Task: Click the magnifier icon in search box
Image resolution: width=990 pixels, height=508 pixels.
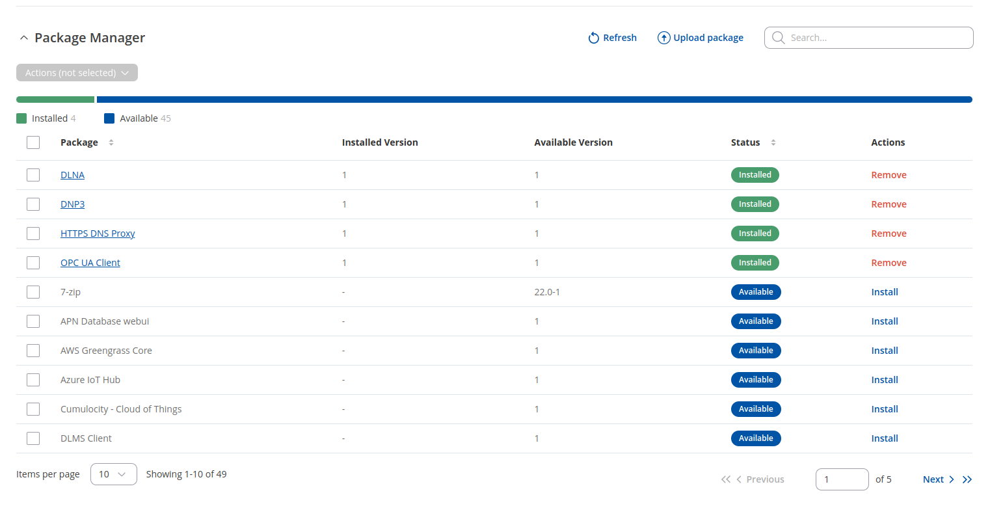Action: pyautogui.click(x=778, y=38)
